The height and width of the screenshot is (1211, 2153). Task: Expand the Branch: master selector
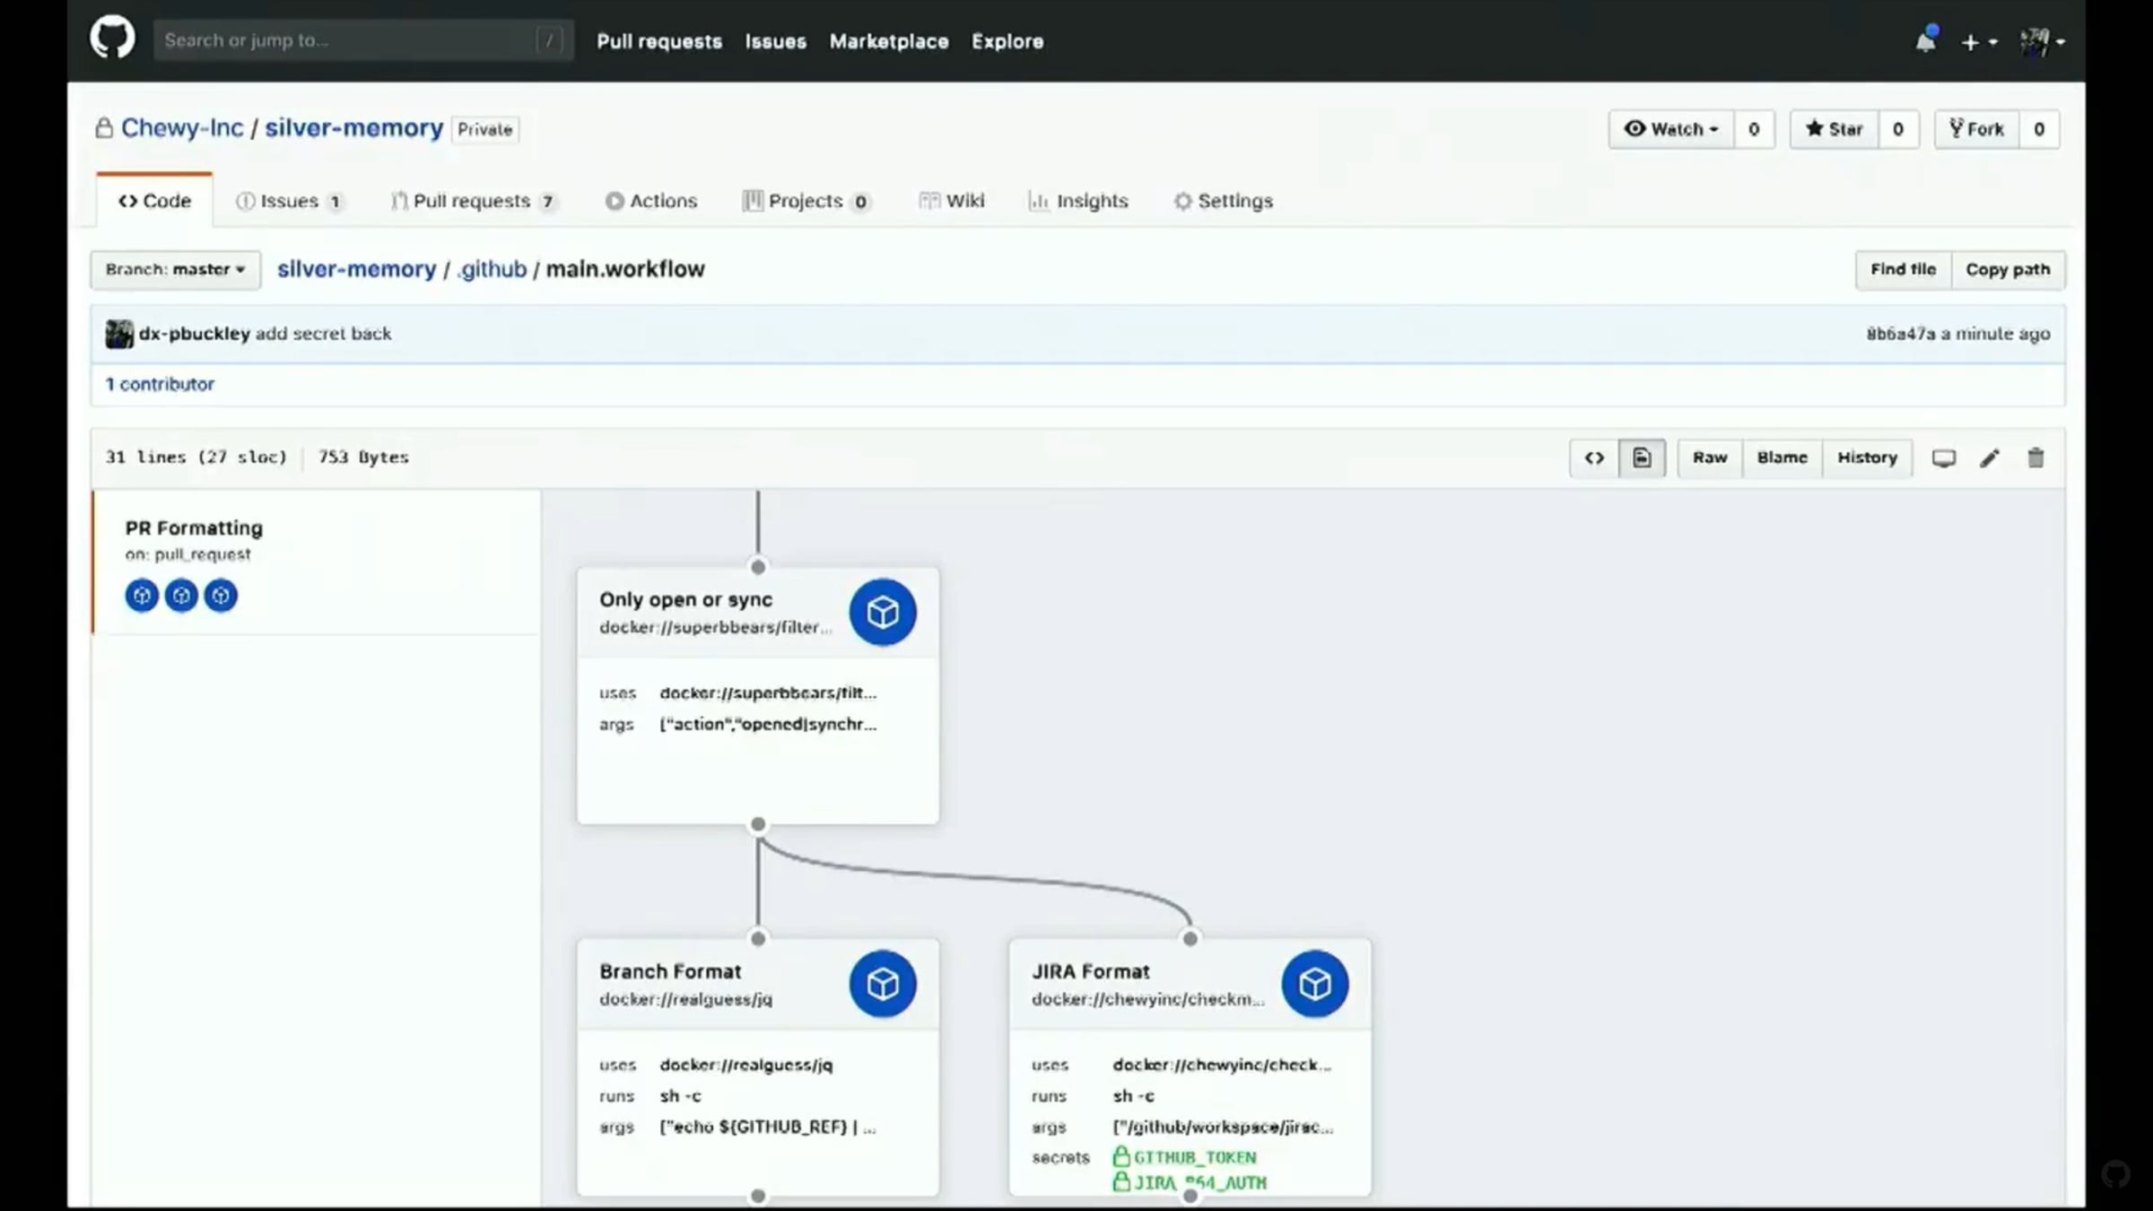click(x=176, y=270)
